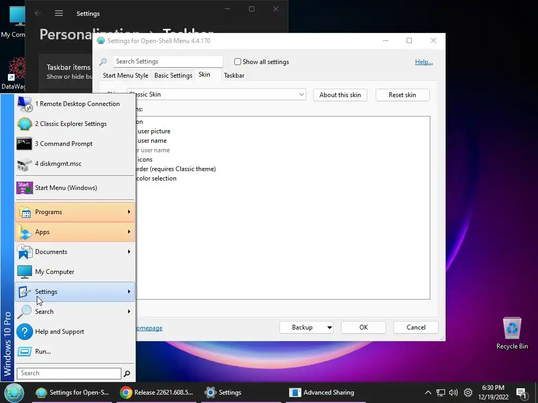
Task: Click the volume speaker tray icon
Action: click(x=453, y=393)
